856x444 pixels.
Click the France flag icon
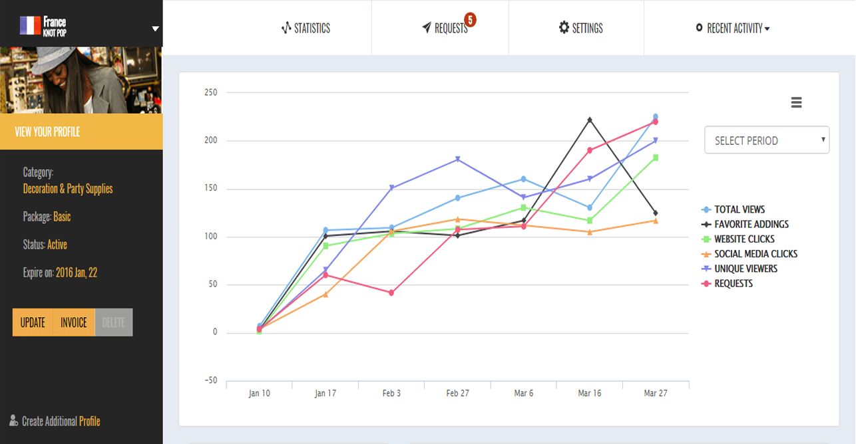point(31,26)
